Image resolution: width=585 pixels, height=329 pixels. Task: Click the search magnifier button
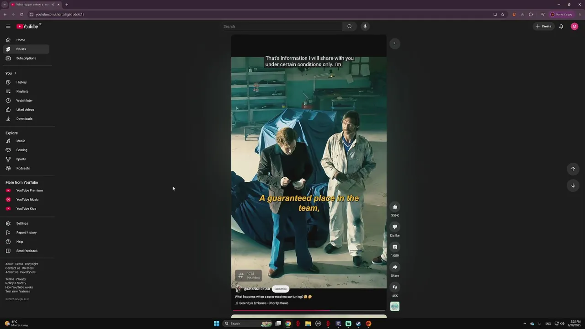pos(350,27)
